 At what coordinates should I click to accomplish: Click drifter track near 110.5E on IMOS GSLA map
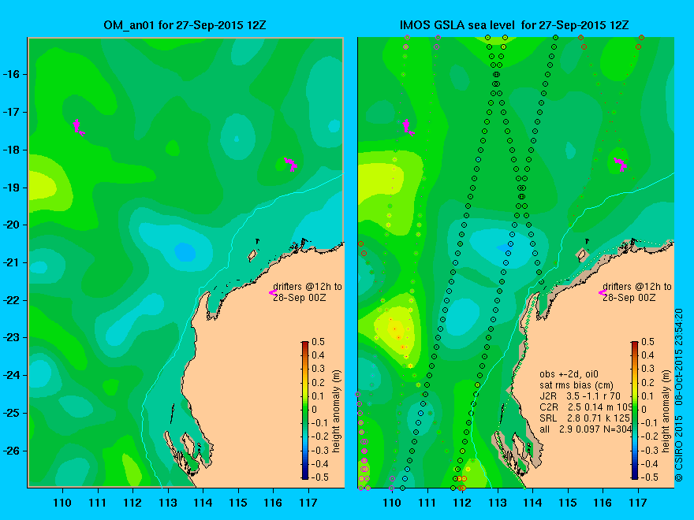coord(408,127)
